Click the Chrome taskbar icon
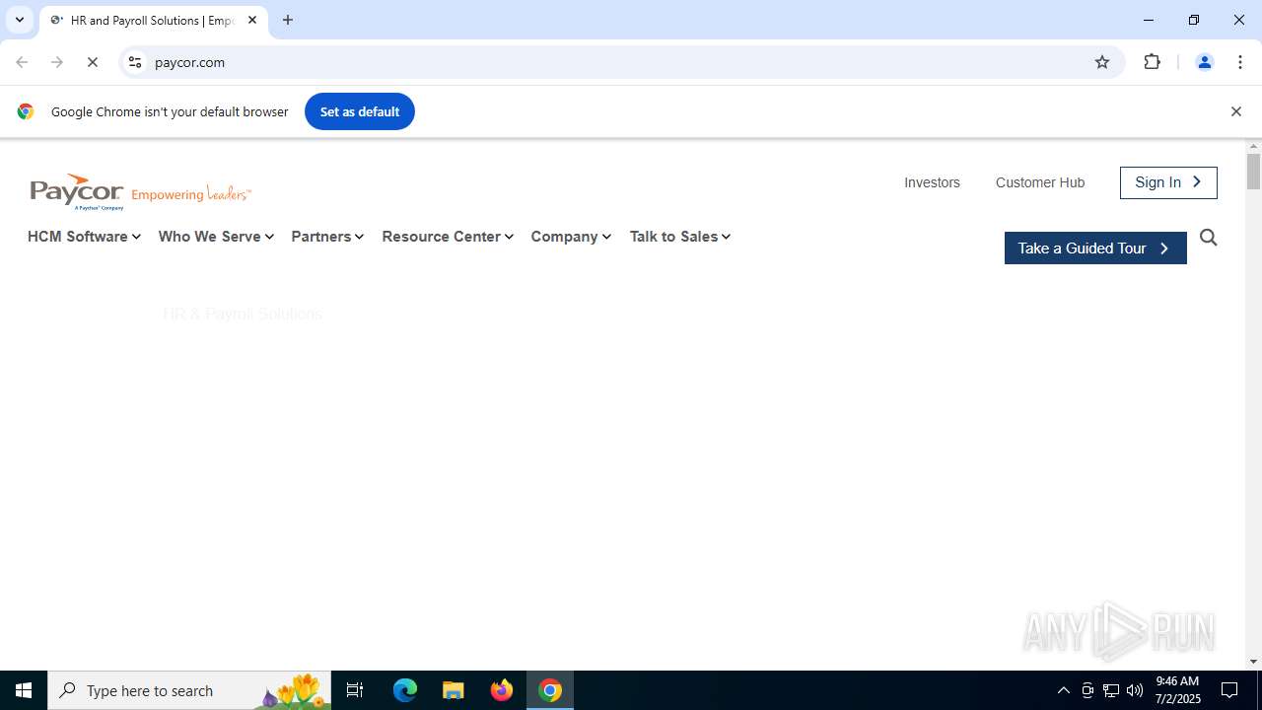Screen dimensions: 1262x710 point(550,690)
